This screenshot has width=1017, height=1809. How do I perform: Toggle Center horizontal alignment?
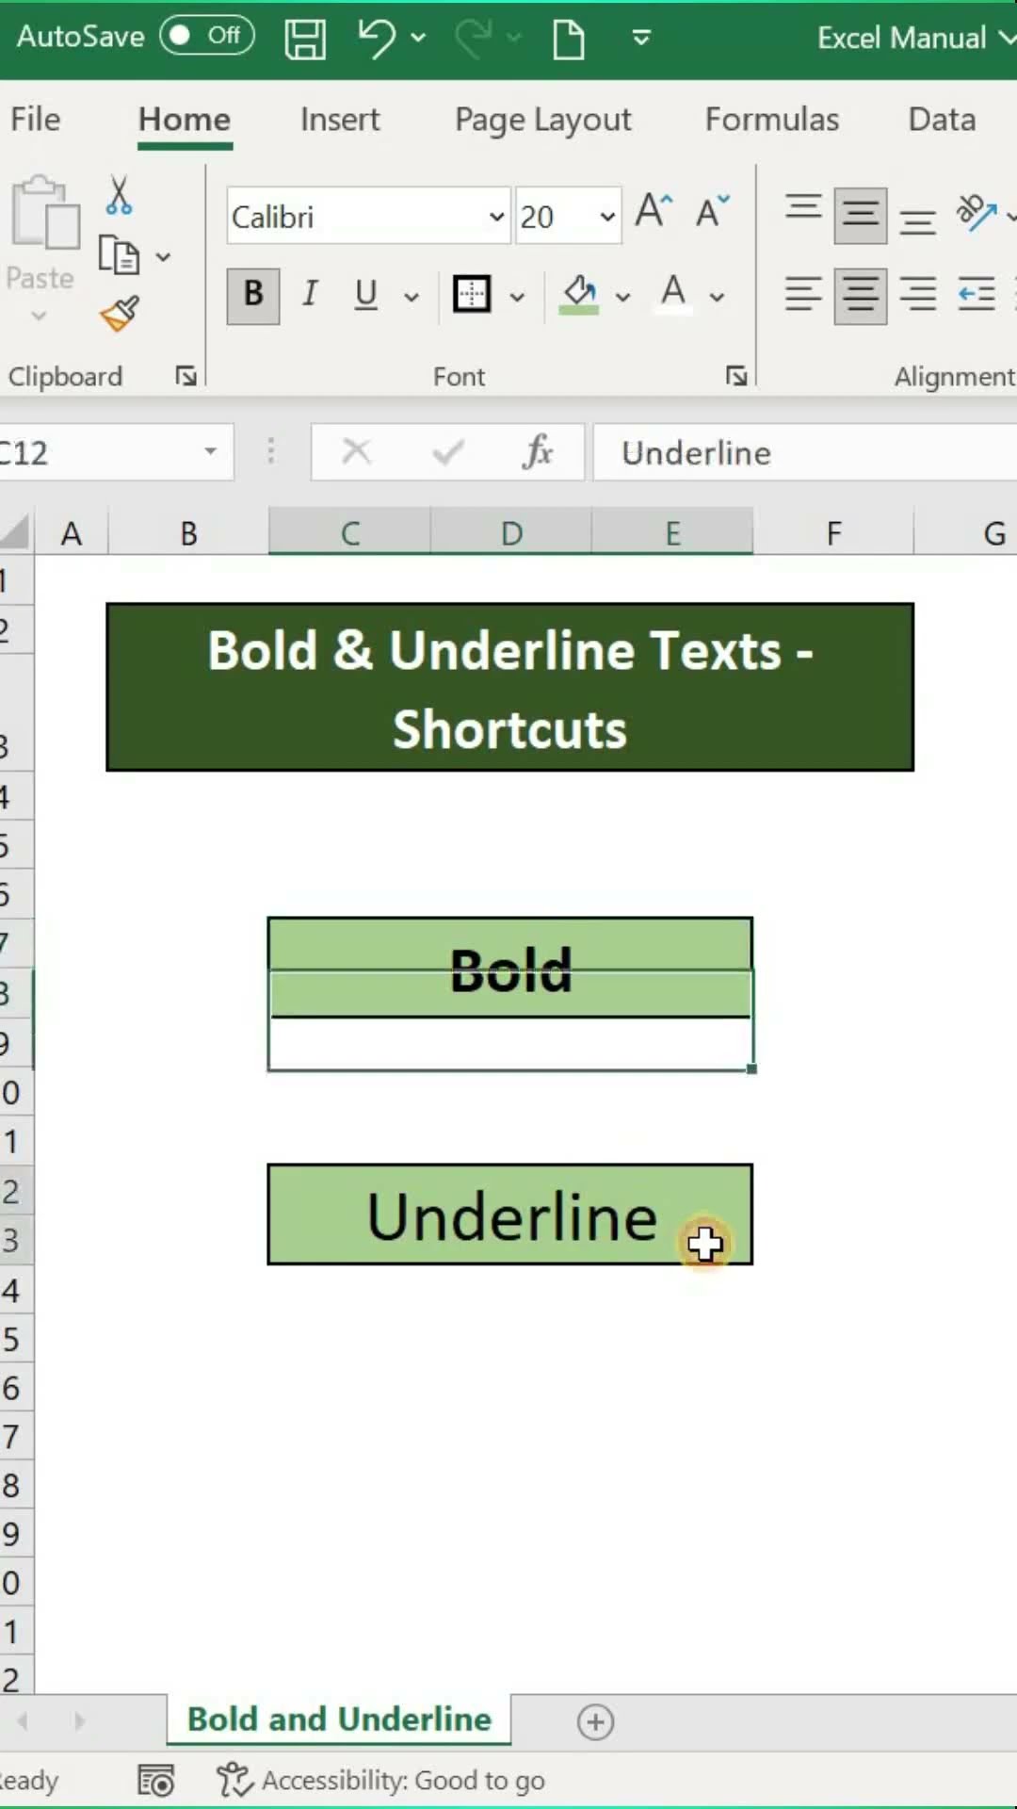click(861, 296)
